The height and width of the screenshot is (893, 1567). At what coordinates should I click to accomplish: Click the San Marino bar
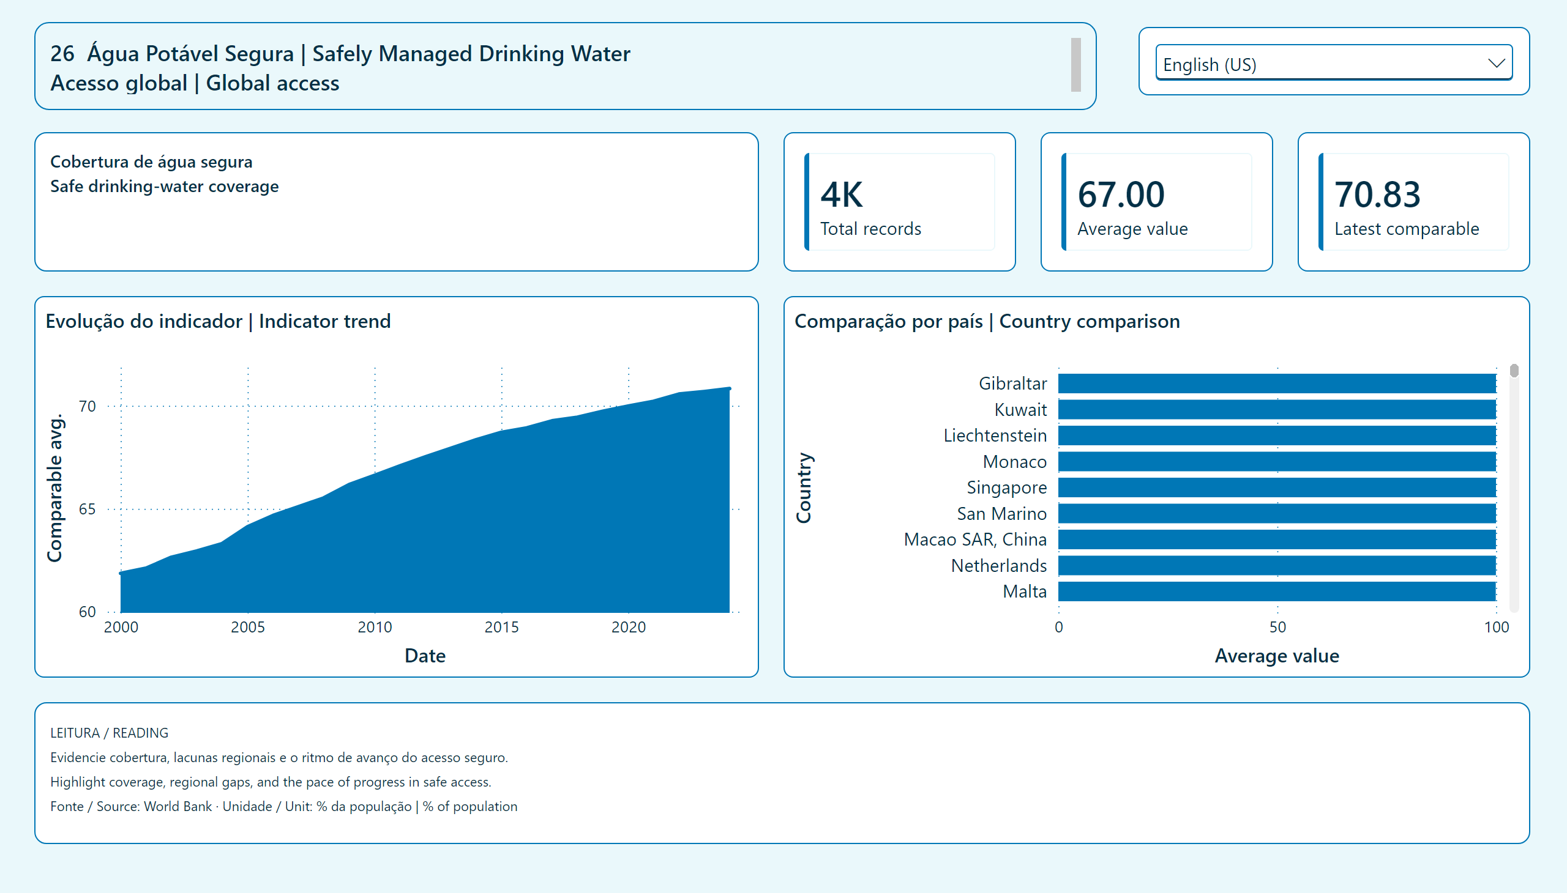[1277, 513]
